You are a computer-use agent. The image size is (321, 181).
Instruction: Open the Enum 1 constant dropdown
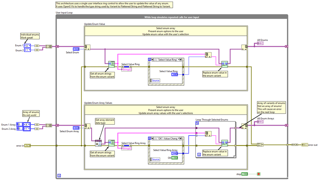pyautogui.click(x=28, y=46)
